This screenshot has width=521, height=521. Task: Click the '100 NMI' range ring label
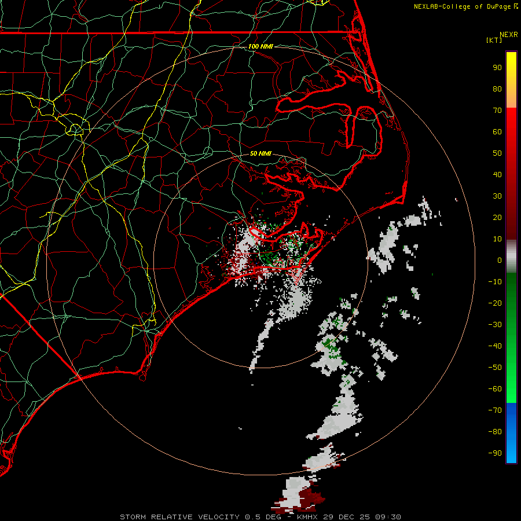(260, 46)
